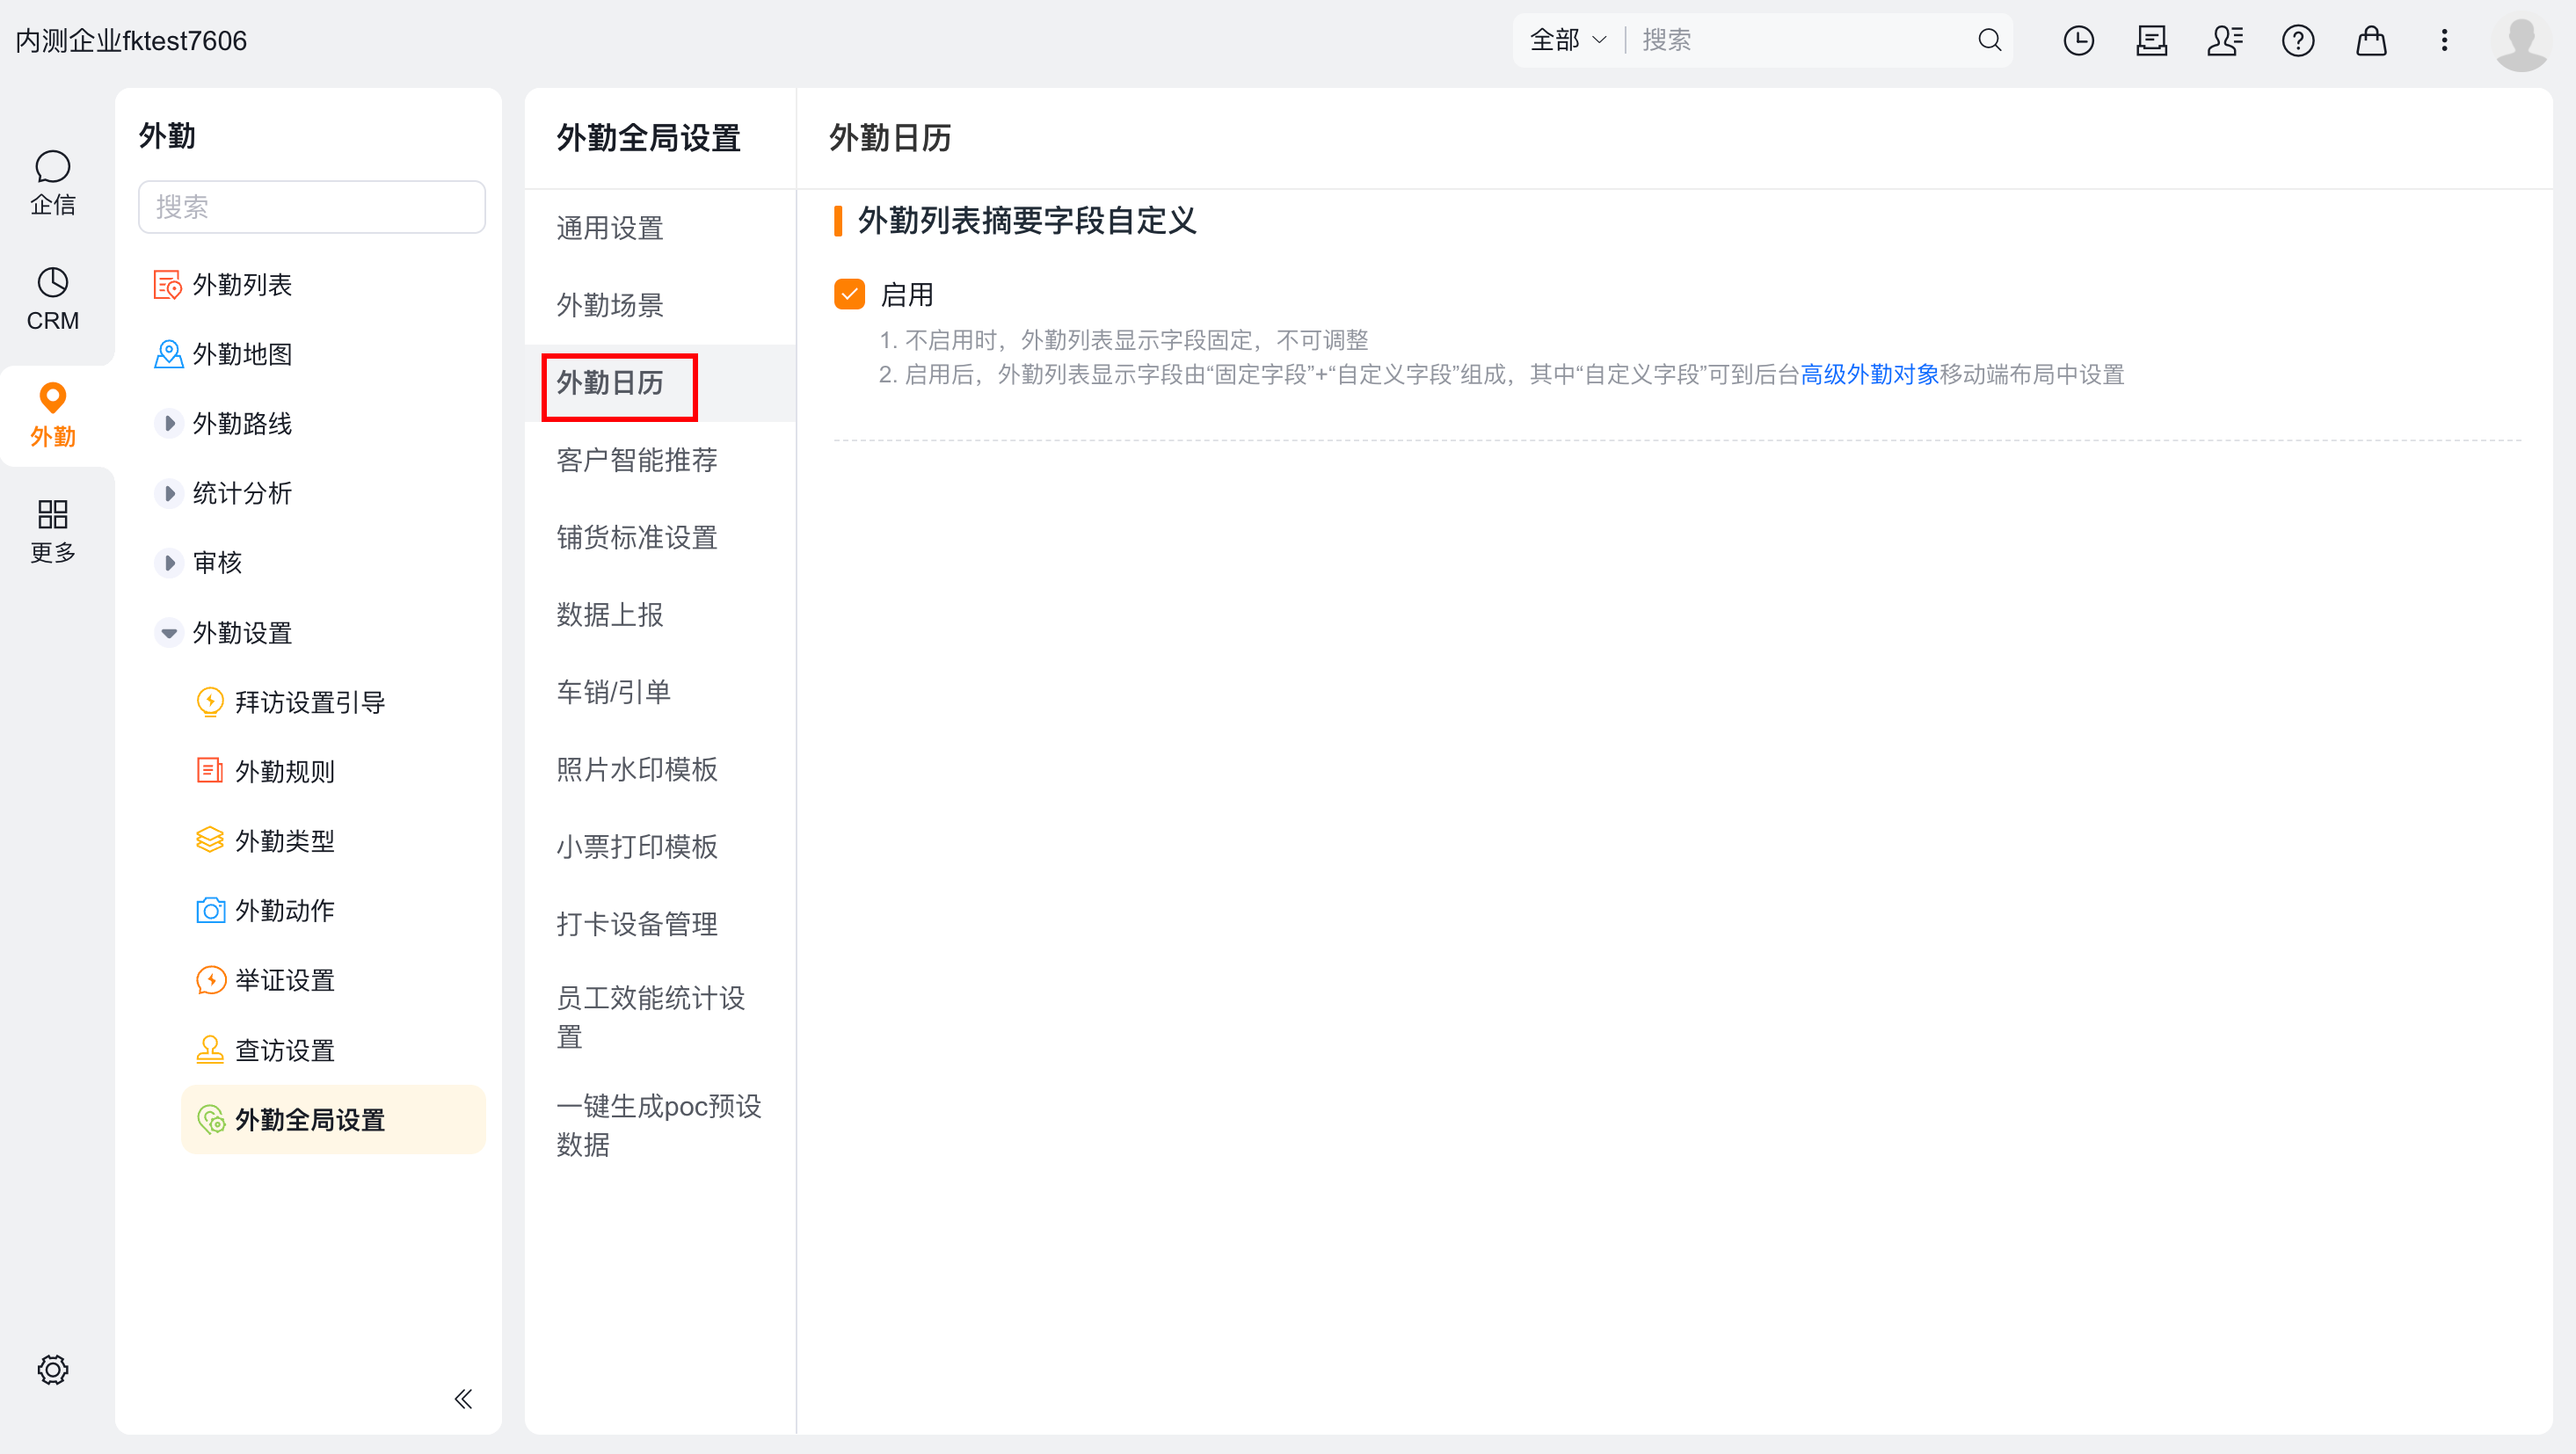Image resolution: width=2576 pixels, height=1454 pixels.
Task: Click the 外勤 panel search field
Action: (x=312, y=207)
